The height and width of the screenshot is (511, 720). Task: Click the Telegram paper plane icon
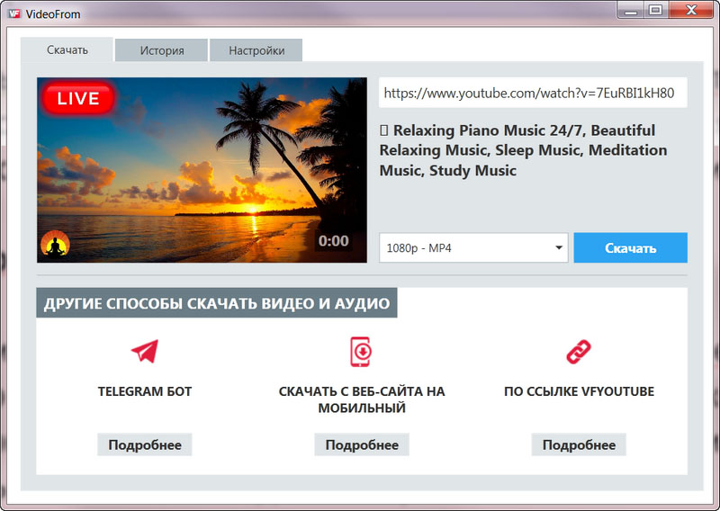point(145,352)
